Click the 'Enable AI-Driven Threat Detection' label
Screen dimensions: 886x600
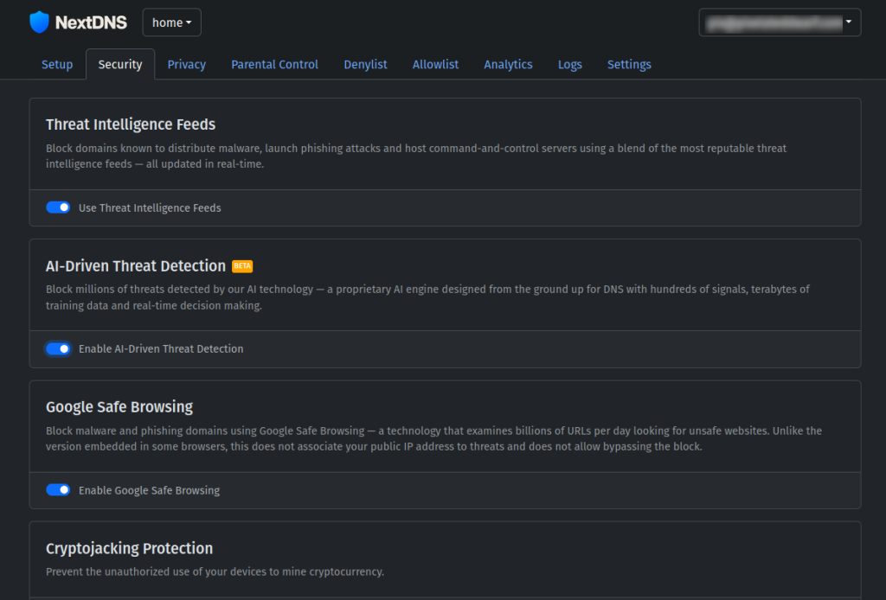(161, 348)
